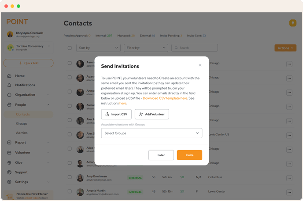Check the Amy Brockman row checkbox

tap(70, 177)
